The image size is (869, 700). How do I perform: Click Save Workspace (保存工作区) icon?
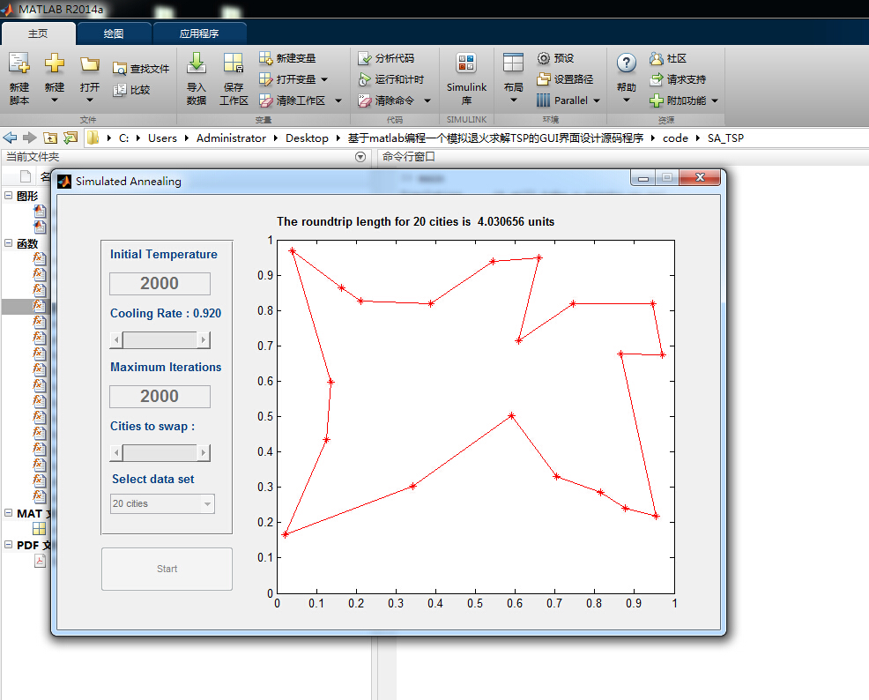[x=234, y=63]
